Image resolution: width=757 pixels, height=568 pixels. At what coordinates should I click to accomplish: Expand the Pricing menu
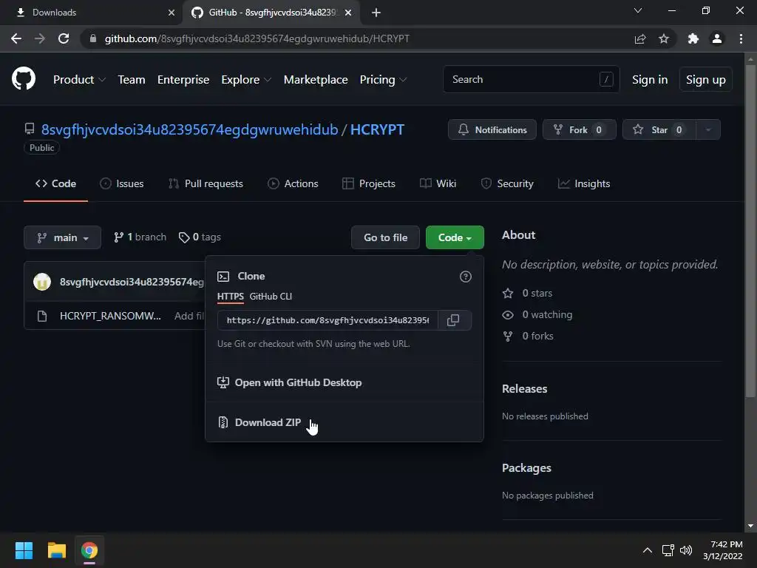click(384, 80)
